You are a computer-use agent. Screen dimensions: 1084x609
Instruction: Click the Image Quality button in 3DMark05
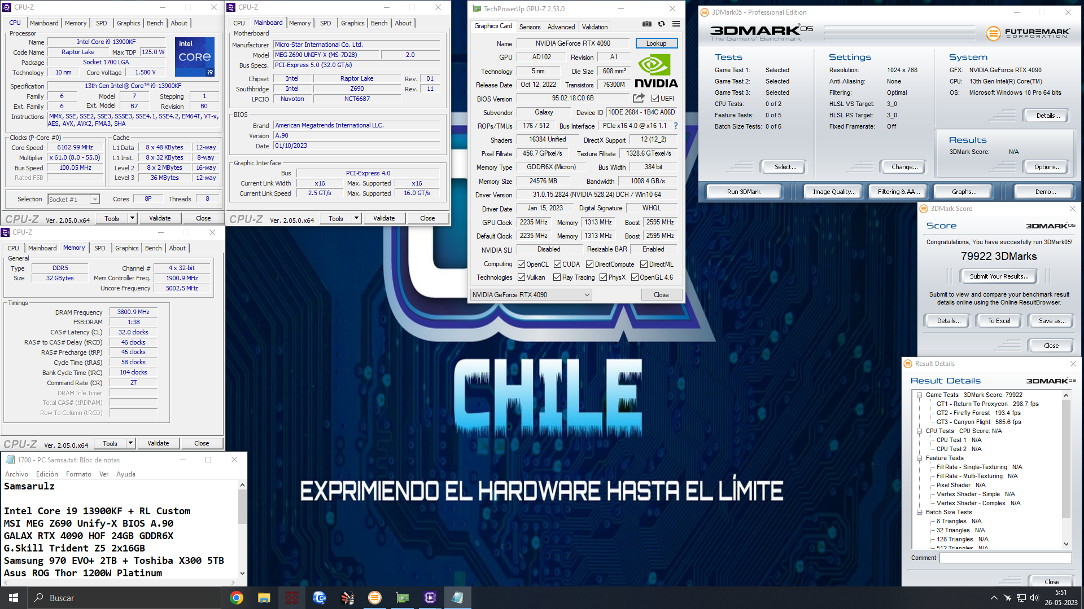point(834,192)
